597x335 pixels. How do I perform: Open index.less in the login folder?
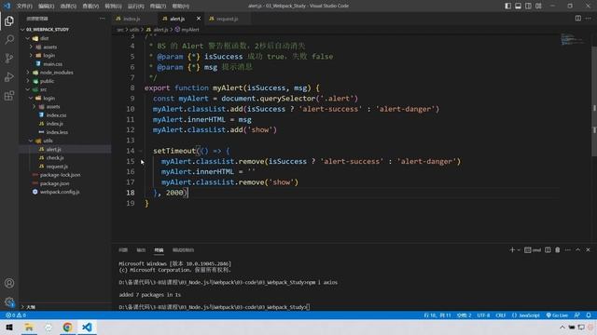(57, 132)
